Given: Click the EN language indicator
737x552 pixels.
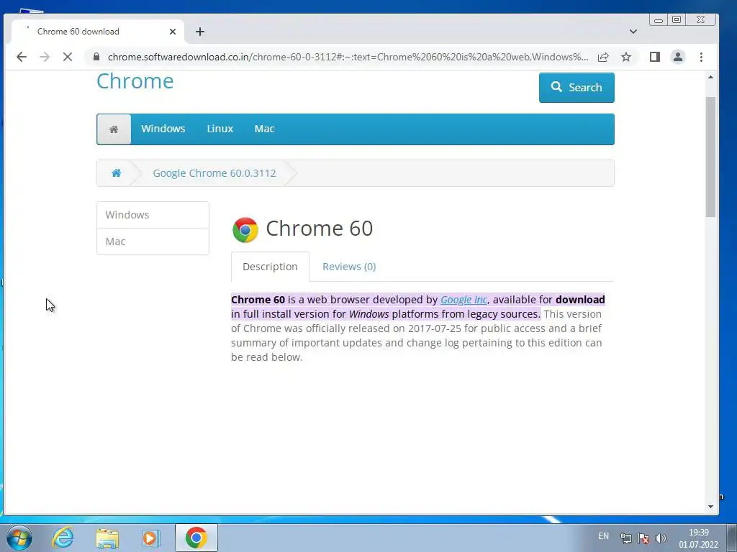Looking at the screenshot, I should coord(604,536).
